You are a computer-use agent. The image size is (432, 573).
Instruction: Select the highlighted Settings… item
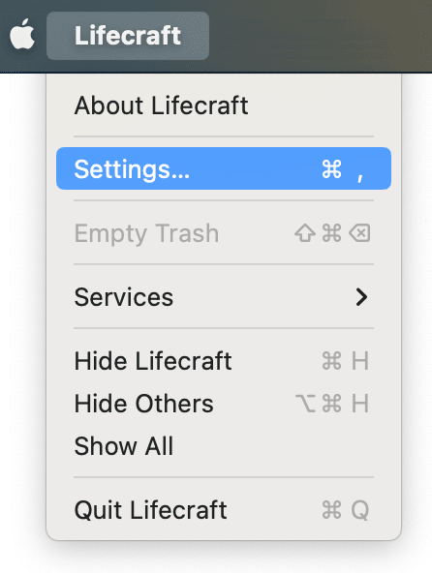224,168
